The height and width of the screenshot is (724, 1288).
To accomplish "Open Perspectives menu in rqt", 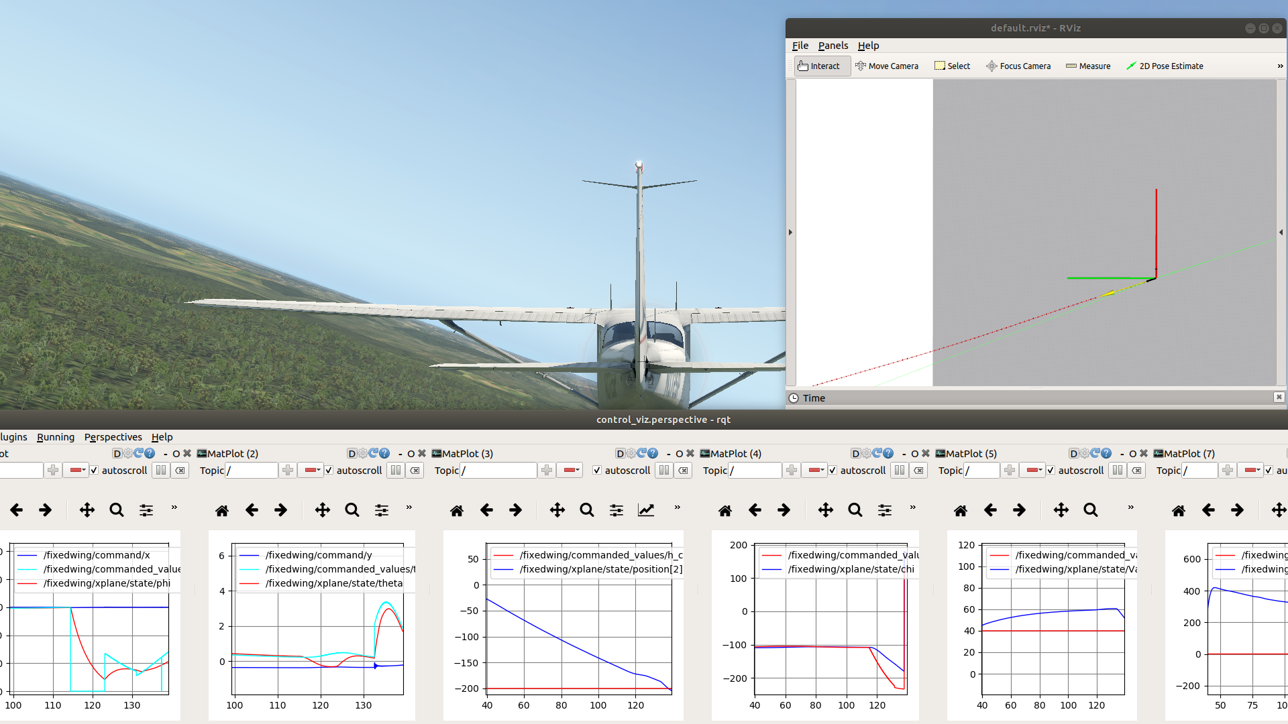I will coord(113,437).
